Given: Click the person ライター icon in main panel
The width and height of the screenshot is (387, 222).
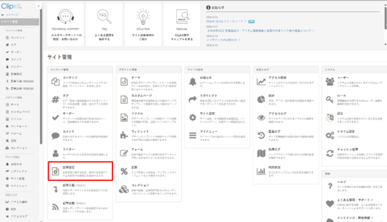Looking at the screenshot, I should 56,154.
